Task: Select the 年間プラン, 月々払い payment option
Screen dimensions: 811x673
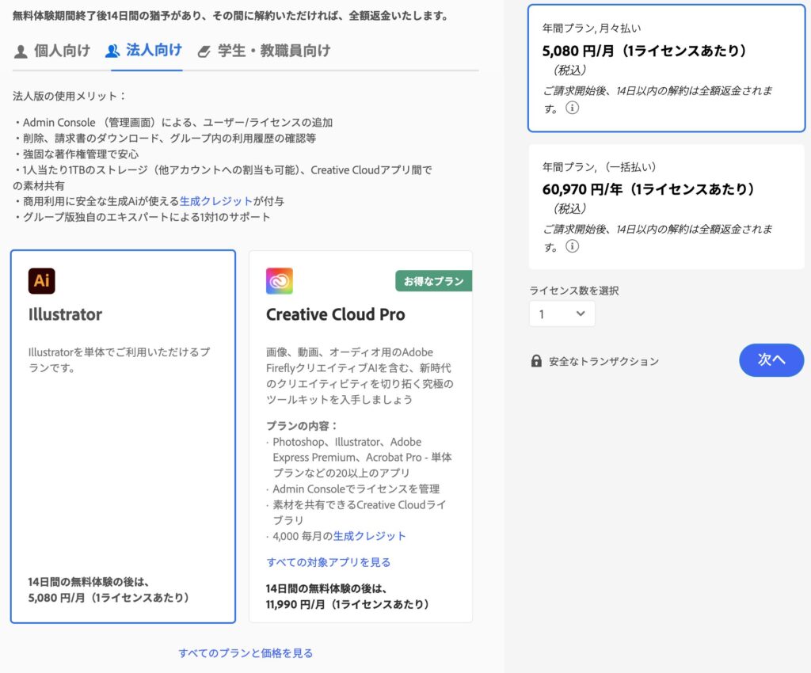Action: 666,68
